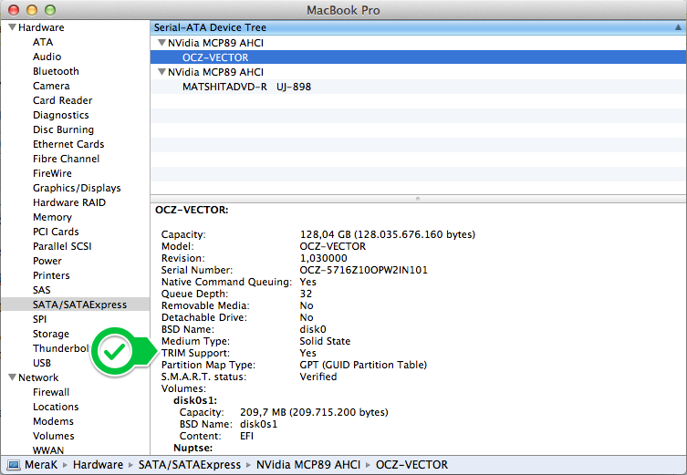This screenshot has height=475, width=687.
Task: Click SATA/SATAExpress in the path bar
Action: (x=189, y=465)
